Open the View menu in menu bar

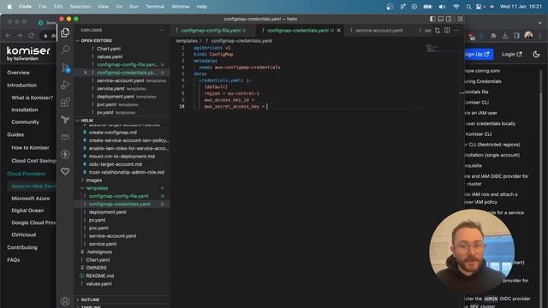103,7
